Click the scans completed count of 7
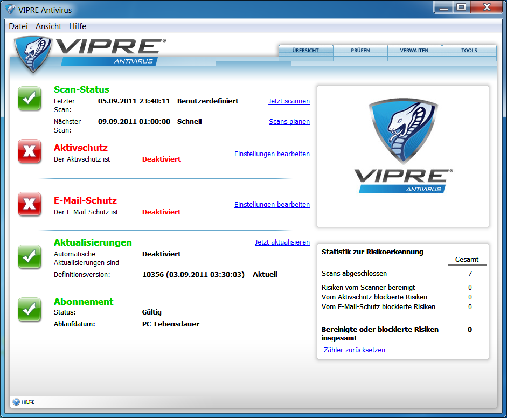 click(470, 274)
